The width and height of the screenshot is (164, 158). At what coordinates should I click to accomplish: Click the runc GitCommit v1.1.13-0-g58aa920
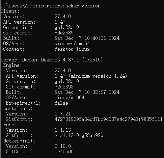(79, 135)
